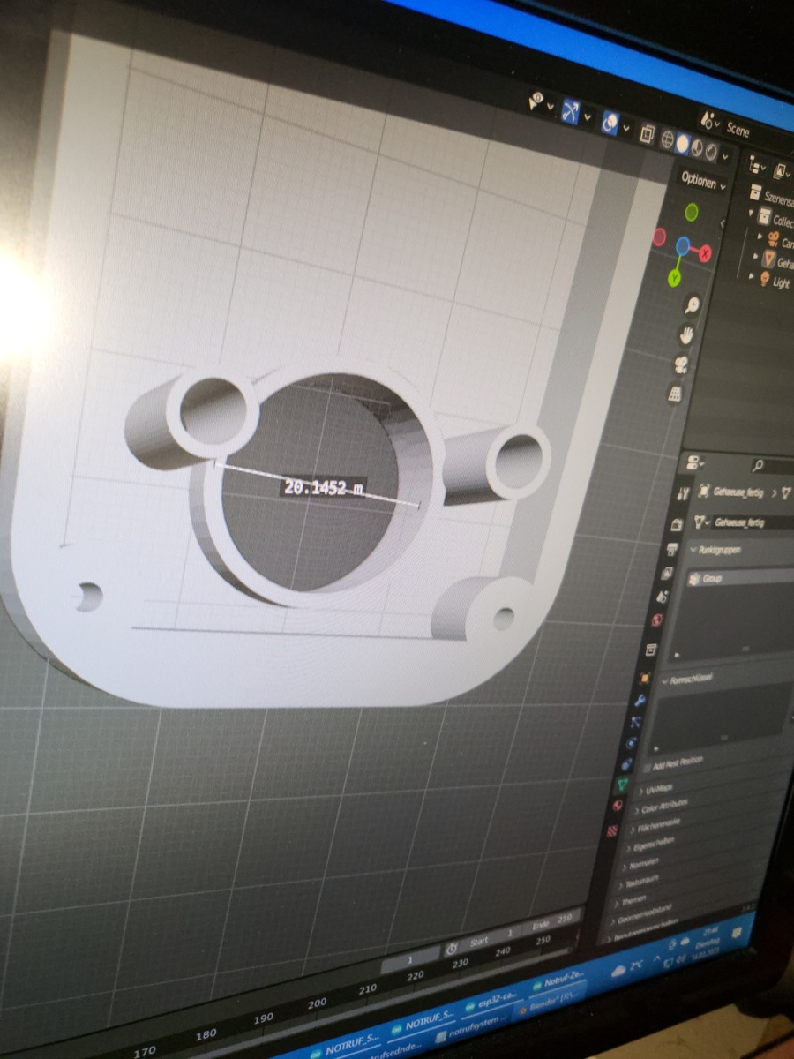The height and width of the screenshot is (1059, 794).
Task: Open Object properties tab
Action: pos(644,678)
